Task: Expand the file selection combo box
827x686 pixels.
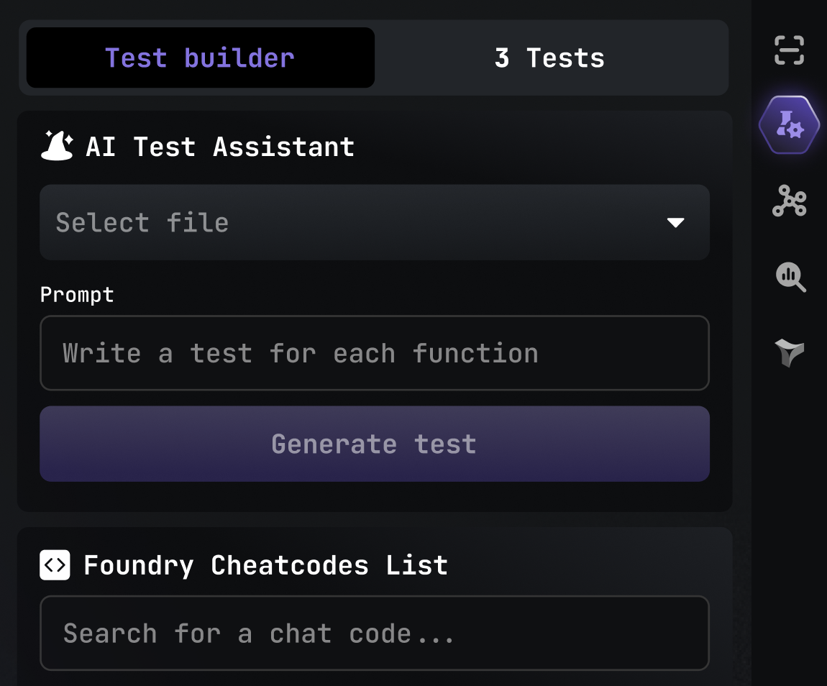Action: coord(374,222)
